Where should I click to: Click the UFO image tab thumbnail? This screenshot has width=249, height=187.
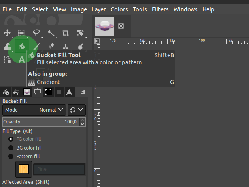(x=104, y=26)
